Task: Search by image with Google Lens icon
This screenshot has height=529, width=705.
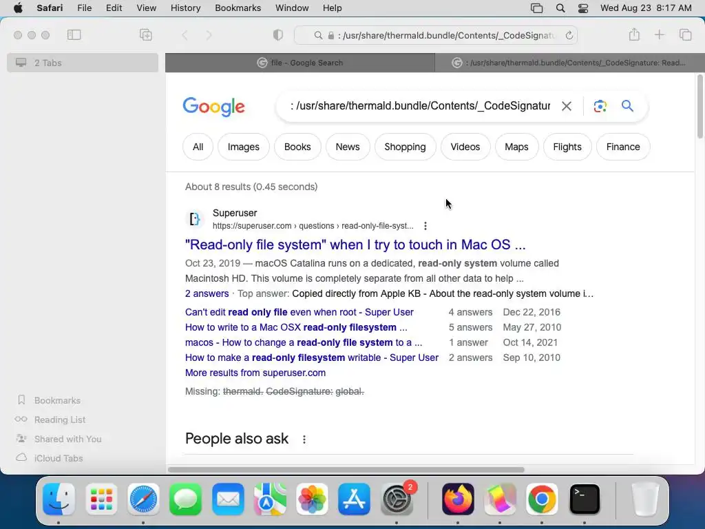Action: point(600,106)
